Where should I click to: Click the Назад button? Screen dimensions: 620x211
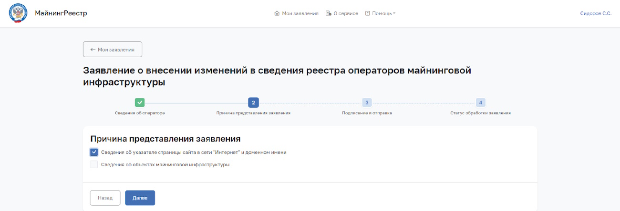click(x=105, y=198)
